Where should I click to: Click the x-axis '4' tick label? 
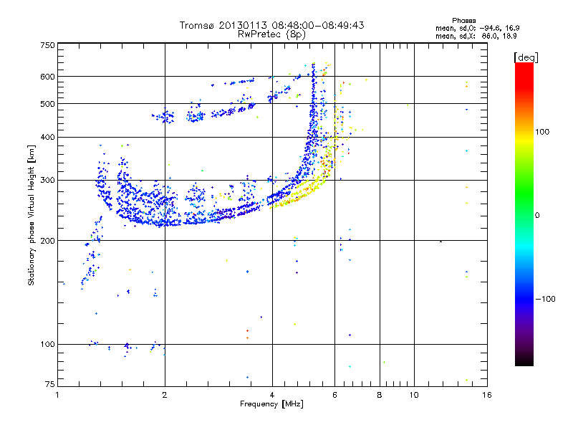[x=272, y=395]
